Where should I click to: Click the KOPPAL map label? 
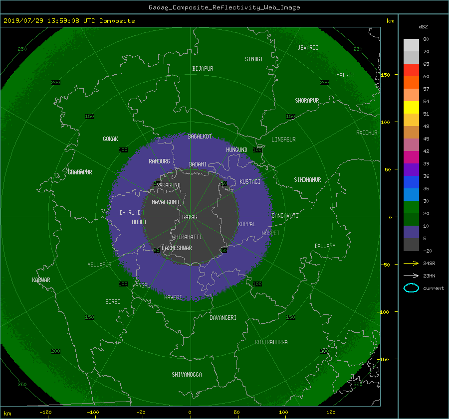246,224
